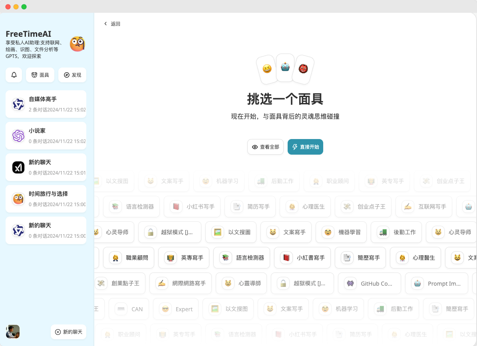Screen dimensions: 477x346
Task: Open the 发现 discover page
Action: [72, 75]
